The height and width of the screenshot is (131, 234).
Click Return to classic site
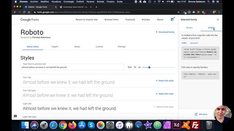pos(87,19)
